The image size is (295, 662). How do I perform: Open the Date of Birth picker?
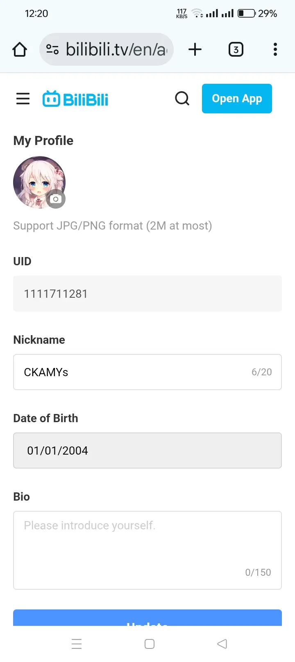pyautogui.click(x=147, y=451)
